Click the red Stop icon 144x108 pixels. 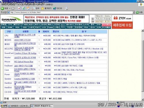[x=19, y=8]
